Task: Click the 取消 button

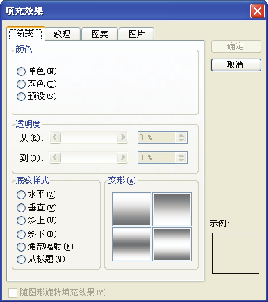Action: point(236,65)
